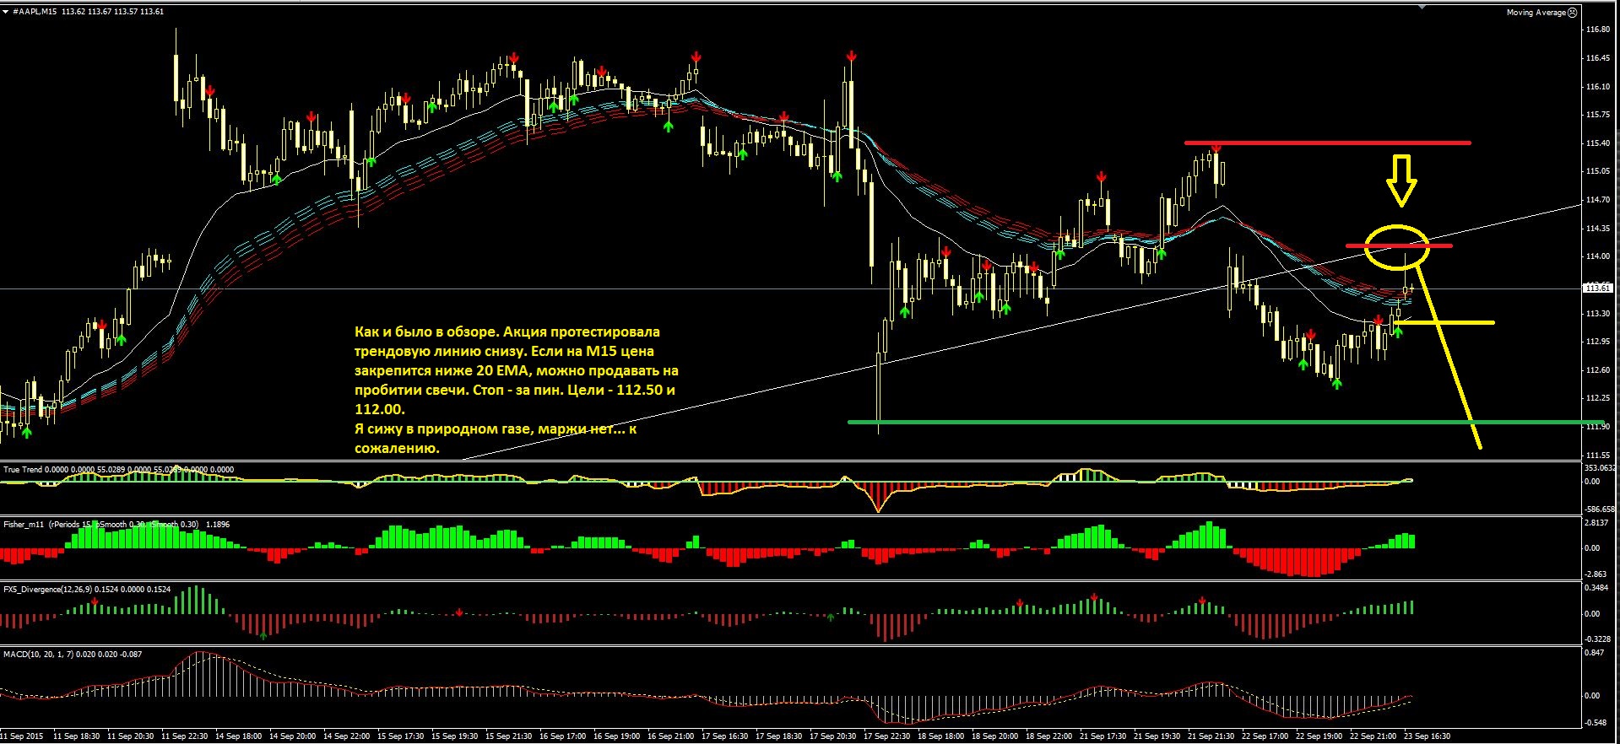Click the 114.70 price scale label
Image resolution: width=1620 pixels, height=744 pixels.
1598,200
